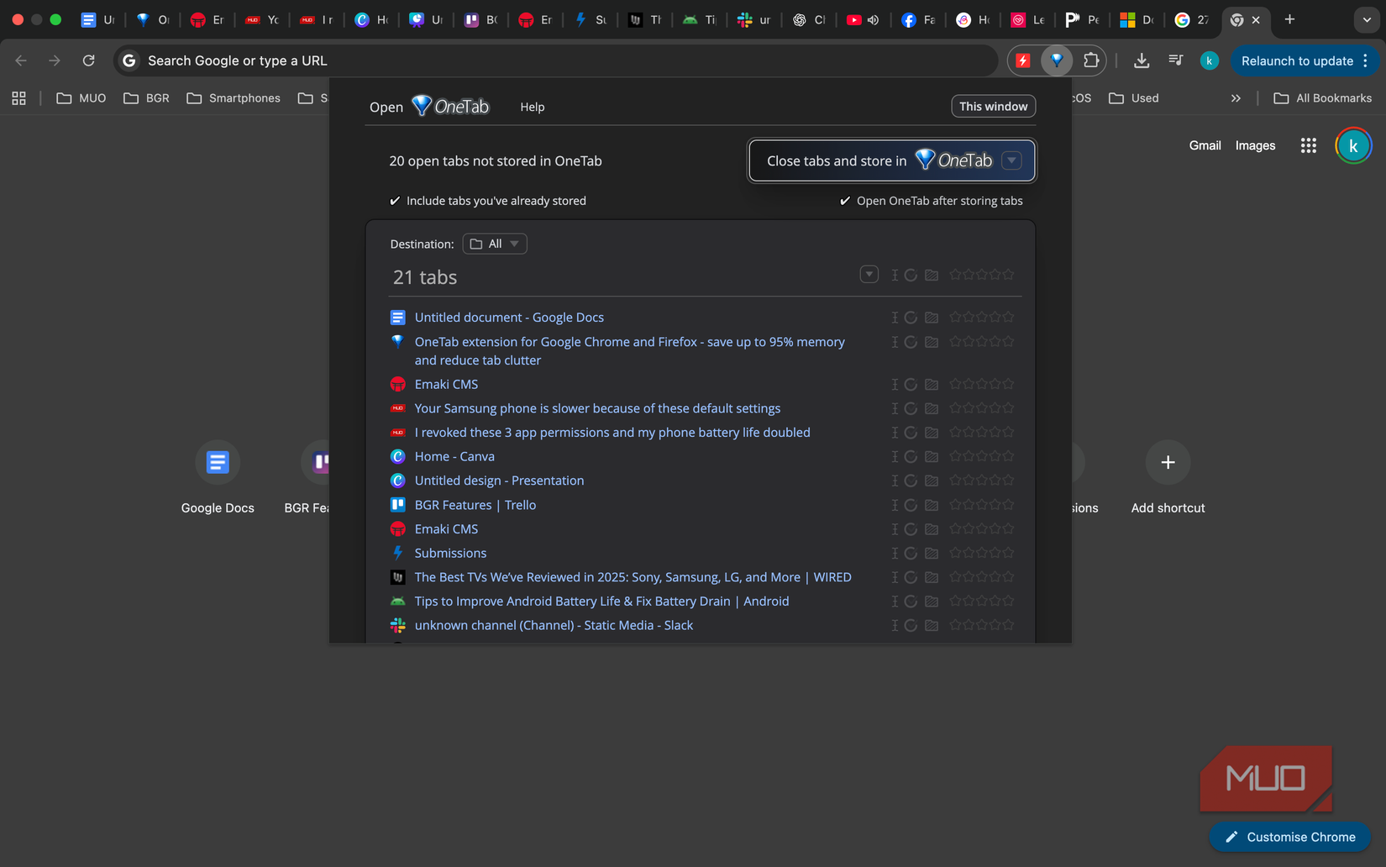Open the Destination All dropdown
The height and width of the screenshot is (867, 1386).
pyautogui.click(x=494, y=243)
